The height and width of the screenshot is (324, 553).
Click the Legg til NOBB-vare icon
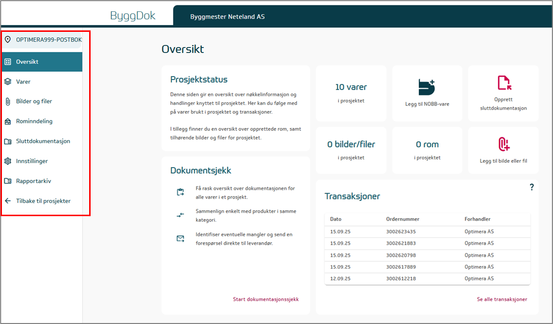click(x=427, y=86)
